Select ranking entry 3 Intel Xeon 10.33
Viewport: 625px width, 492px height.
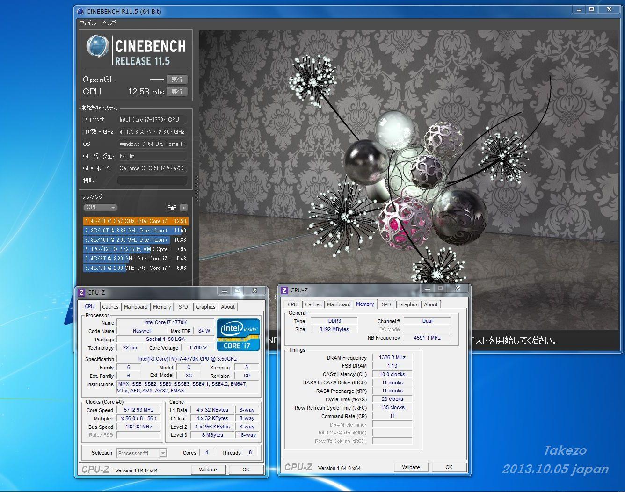(136, 240)
